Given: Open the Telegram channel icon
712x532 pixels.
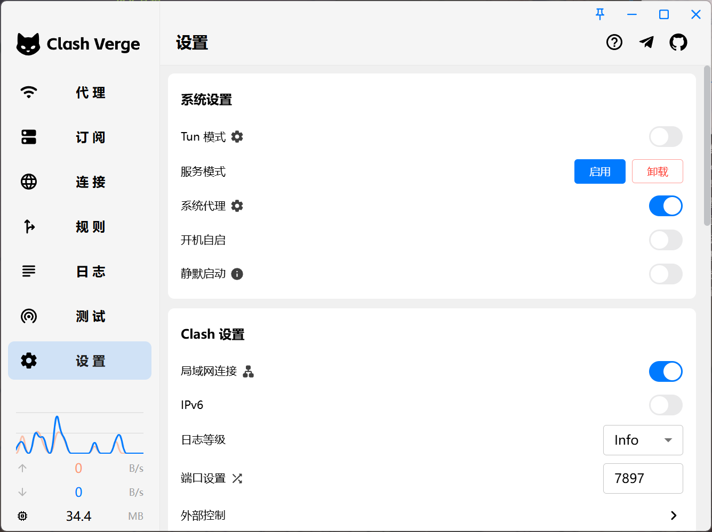Looking at the screenshot, I should pos(646,43).
